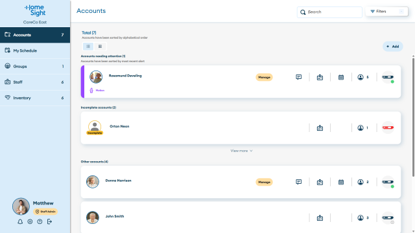
Task: Open calendar for Donna Harrison
Action: [x=341, y=182]
